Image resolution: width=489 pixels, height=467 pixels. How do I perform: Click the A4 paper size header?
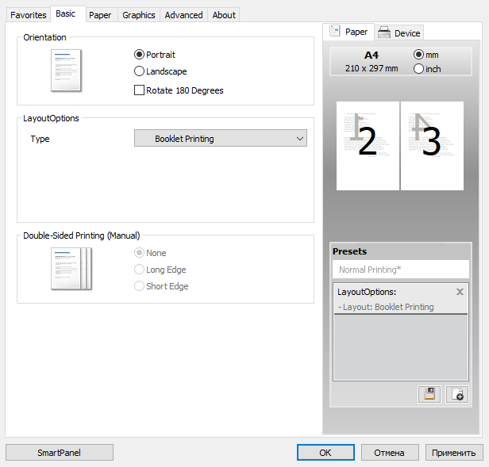372,56
